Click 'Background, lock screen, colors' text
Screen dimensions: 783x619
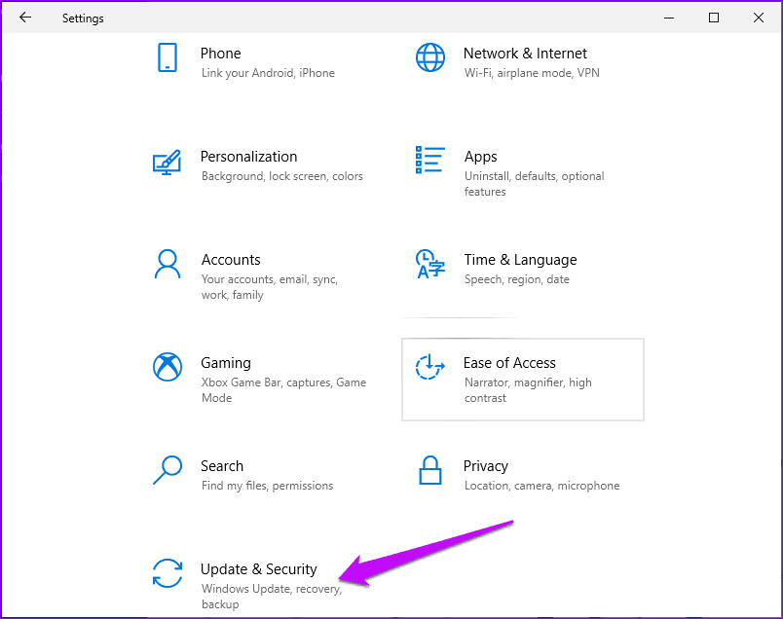coord(282,176)
